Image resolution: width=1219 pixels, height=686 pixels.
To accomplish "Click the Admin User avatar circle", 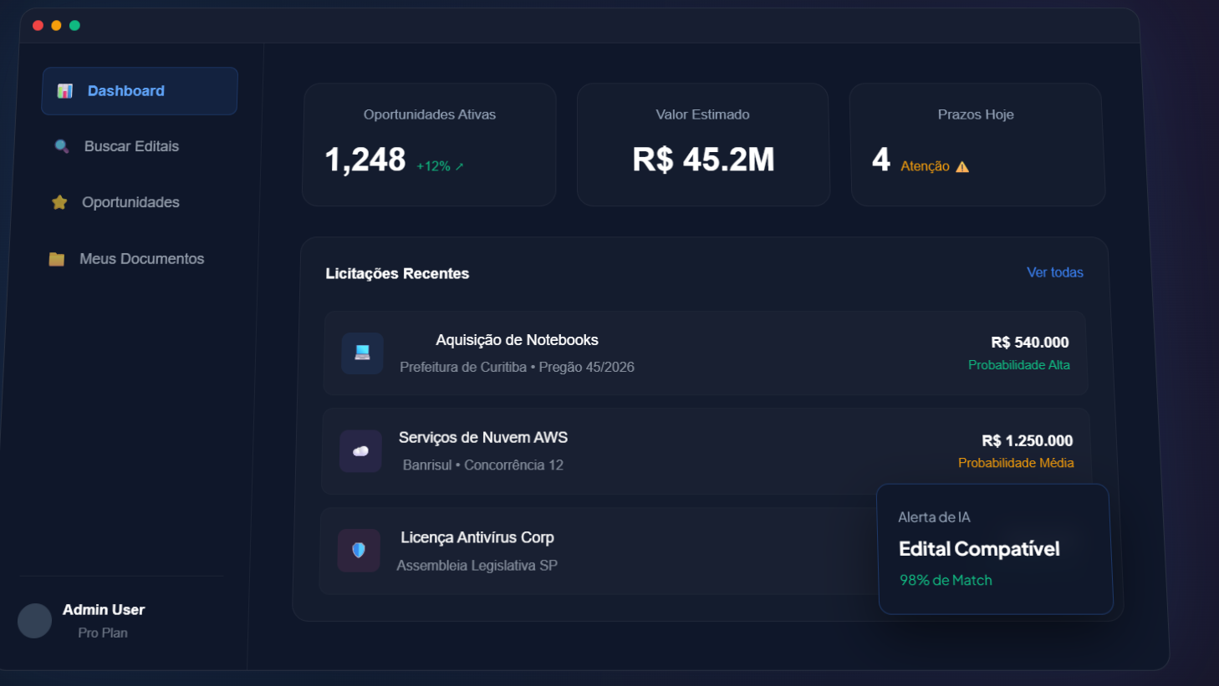I will pyautogui.click(x=34, y=620).
